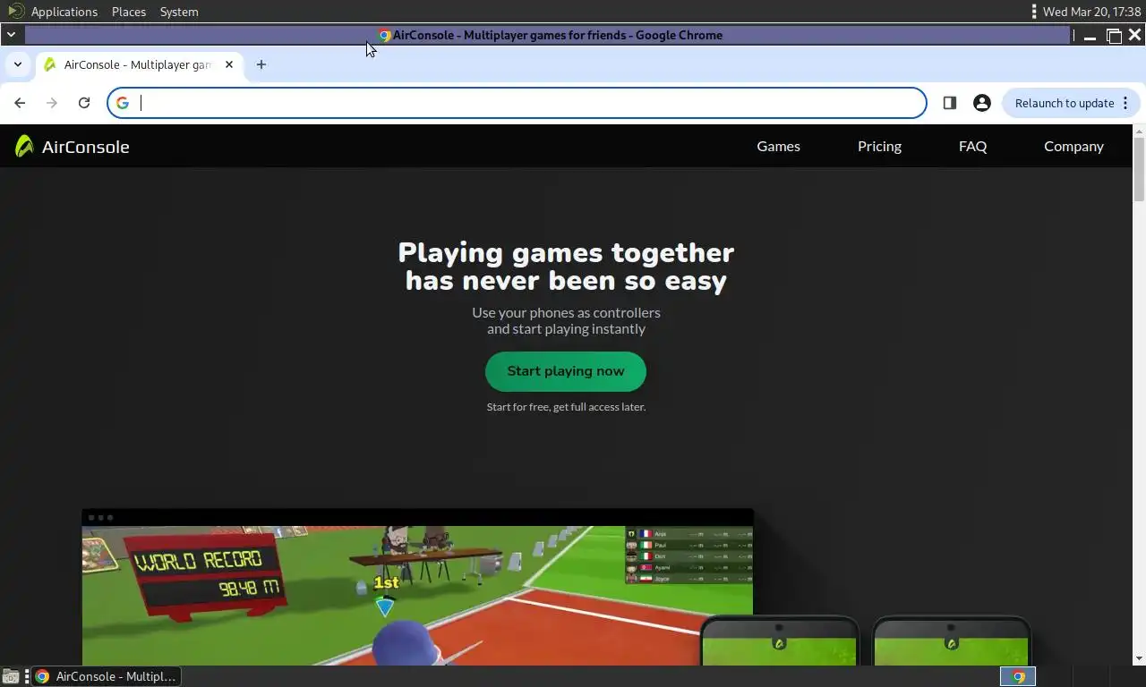The width and height of the screenshot is (1146, 687).
Task: Click the clock showing Wed Mar 20
Action: pos(1091,12)
